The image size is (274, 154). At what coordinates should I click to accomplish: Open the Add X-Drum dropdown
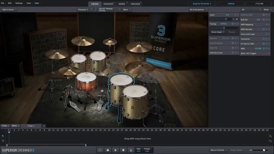(9, 9)
